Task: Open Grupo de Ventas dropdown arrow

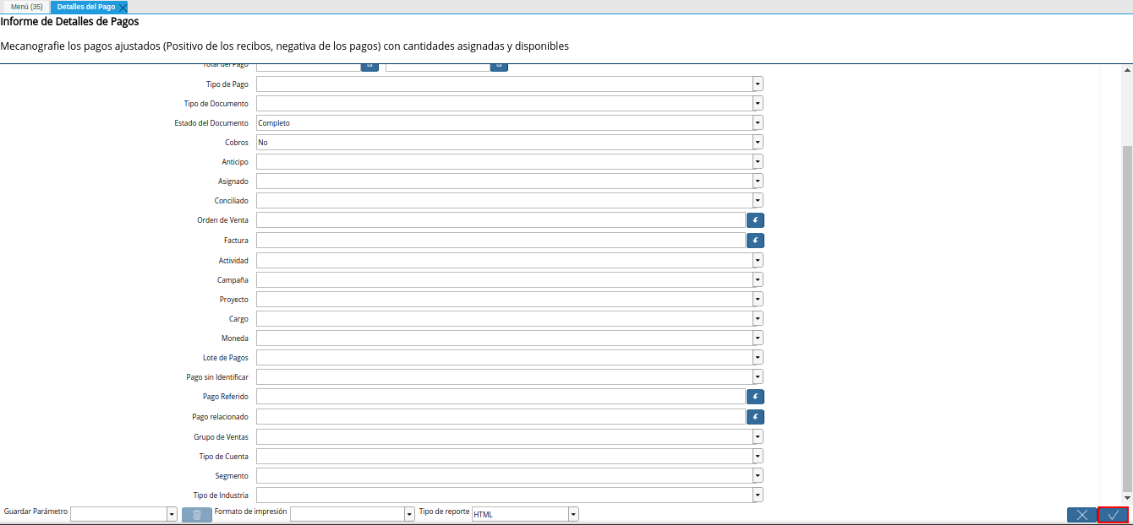Action: click(x=758, y=437)
